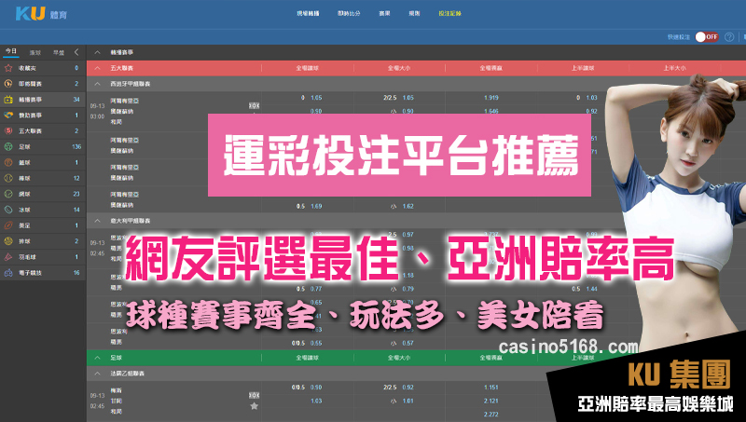Bet on draw odds 2.272
746x422 pixels.
tap(491, 415)
